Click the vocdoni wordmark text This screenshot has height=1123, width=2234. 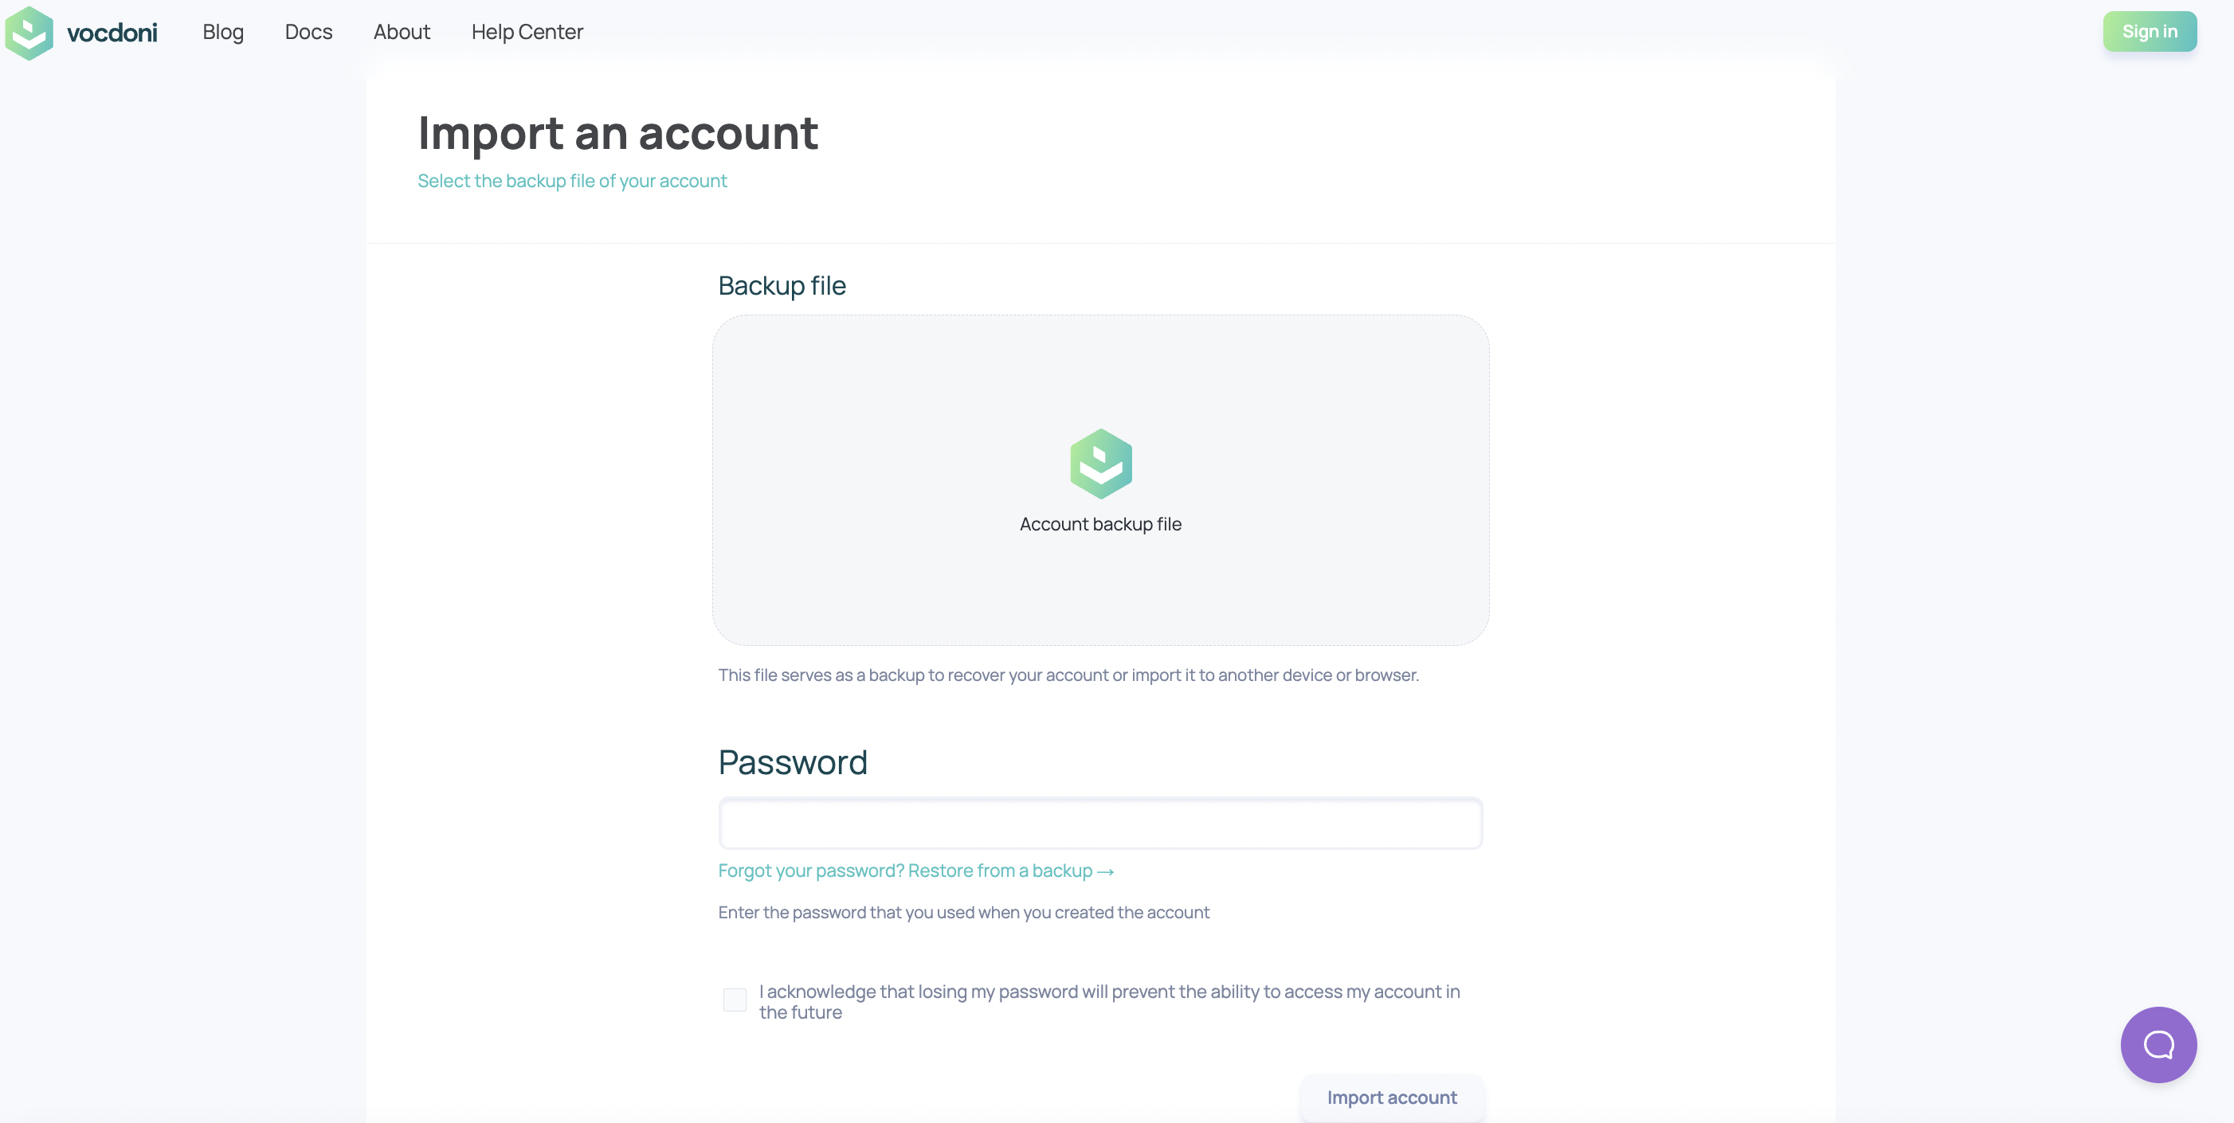[x=112, y=33]
